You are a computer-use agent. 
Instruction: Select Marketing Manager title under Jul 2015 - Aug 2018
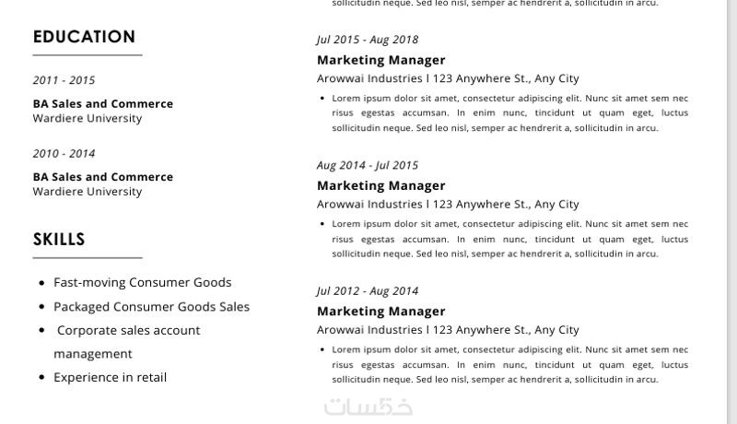pyautogui.click(x=380, y=60)
